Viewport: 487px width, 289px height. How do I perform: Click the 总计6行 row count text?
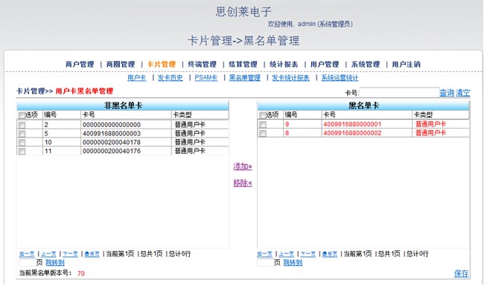pos(179,254)
